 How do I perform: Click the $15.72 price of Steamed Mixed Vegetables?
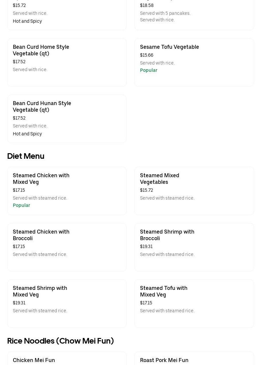click(146, 190)
